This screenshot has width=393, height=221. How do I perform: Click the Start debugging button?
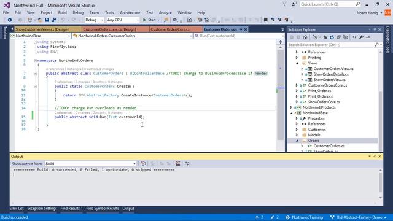click(150, 20)
